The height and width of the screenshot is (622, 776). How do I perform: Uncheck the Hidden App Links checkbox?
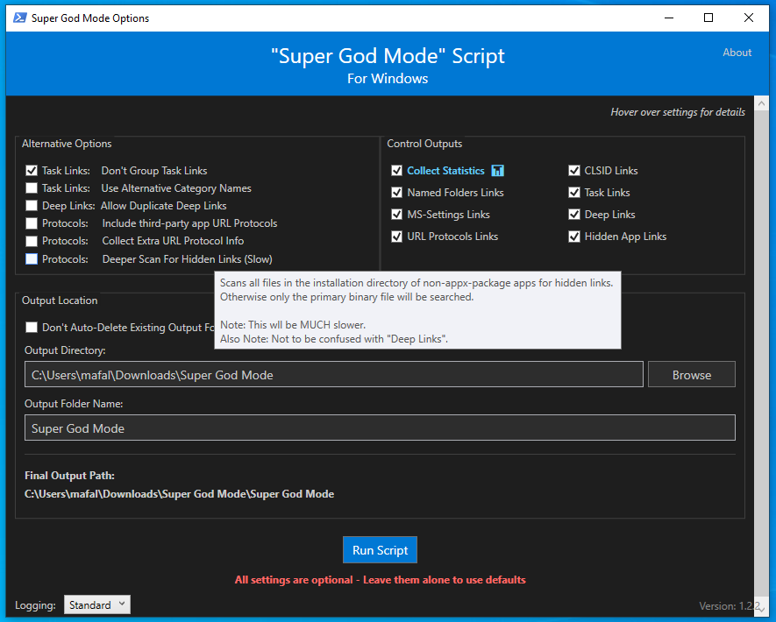click(574, 237)
